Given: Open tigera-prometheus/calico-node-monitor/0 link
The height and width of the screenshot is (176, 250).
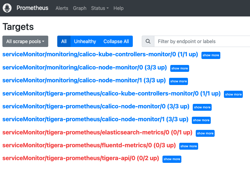Looking at the screenshot, I should tap(96, 106).
